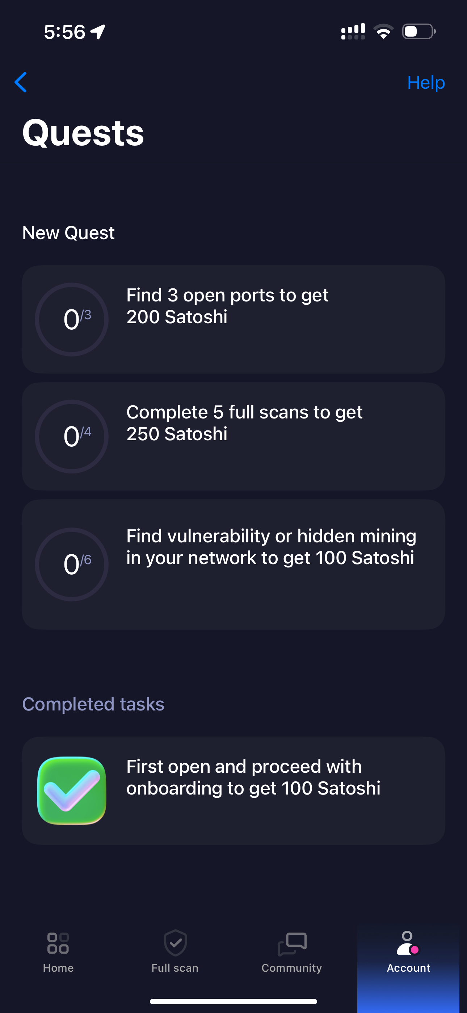467x1013 pixels.
Task: Tap the blue back arrow
Action: tap(21, 82)
